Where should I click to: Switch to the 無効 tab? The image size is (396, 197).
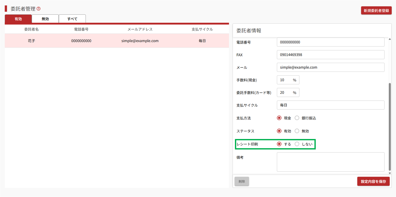[x=45, y=19]
